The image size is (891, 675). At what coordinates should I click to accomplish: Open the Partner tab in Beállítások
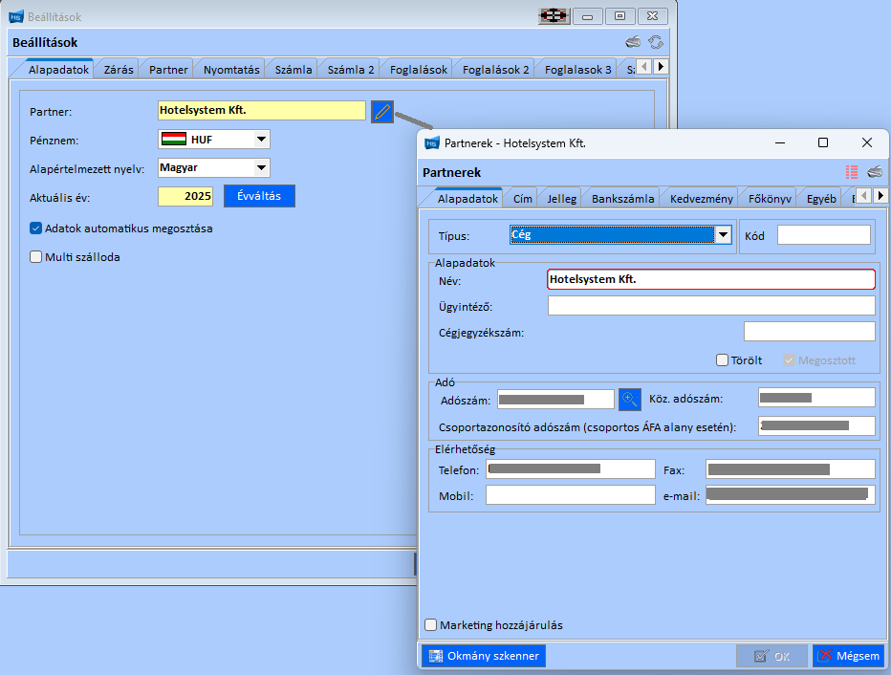[168, 70]
